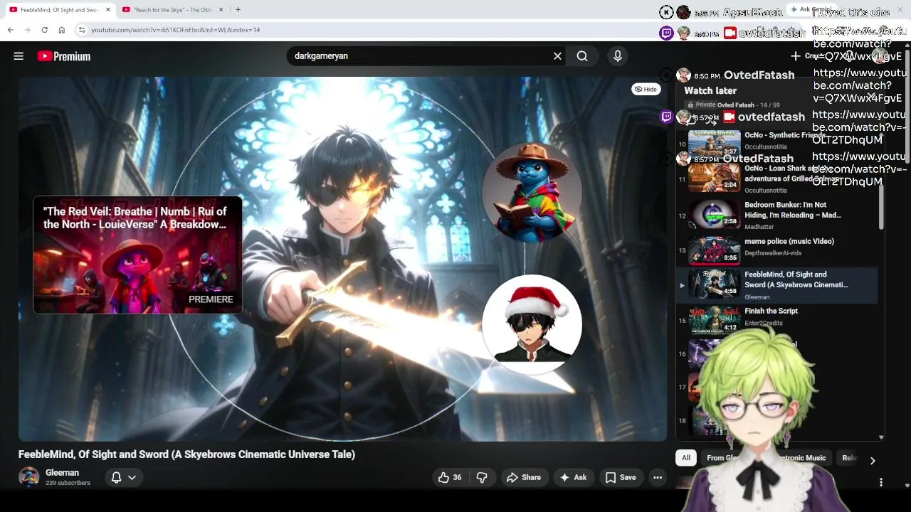Play Bedroom Bunker playlist video
Image resolution: width=911 pixels, height=512 pixels.
click(x=776, y=215)
